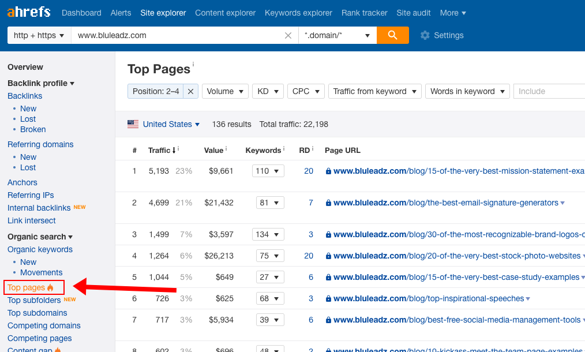This screenshot has width=585, height=352.
Task: Open Overview in the sidebar
Action: [25, 67]
